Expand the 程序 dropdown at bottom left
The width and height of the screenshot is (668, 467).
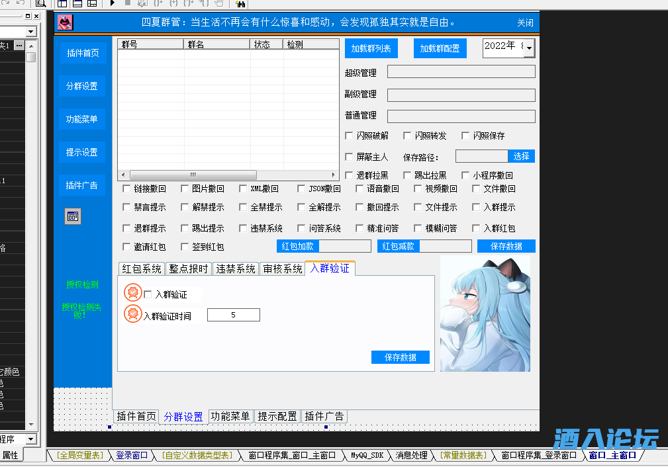(x=30, y=439)
